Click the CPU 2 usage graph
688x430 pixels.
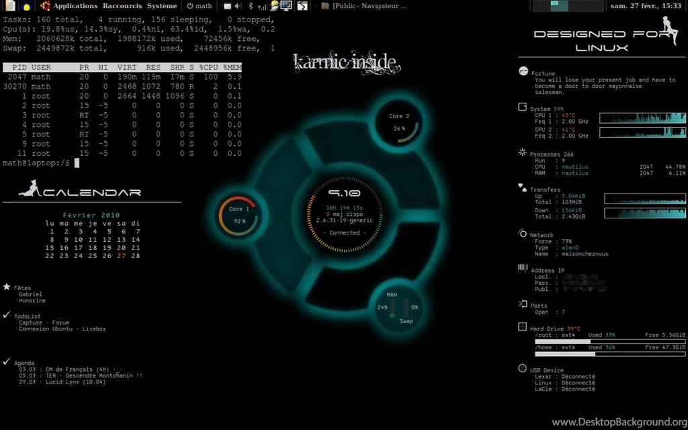[642, 132]
